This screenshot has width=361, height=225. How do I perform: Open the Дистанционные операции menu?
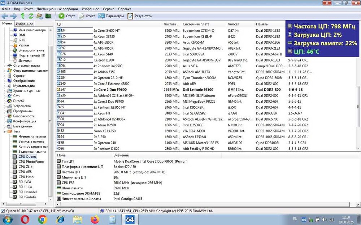[x=57, y=9]
